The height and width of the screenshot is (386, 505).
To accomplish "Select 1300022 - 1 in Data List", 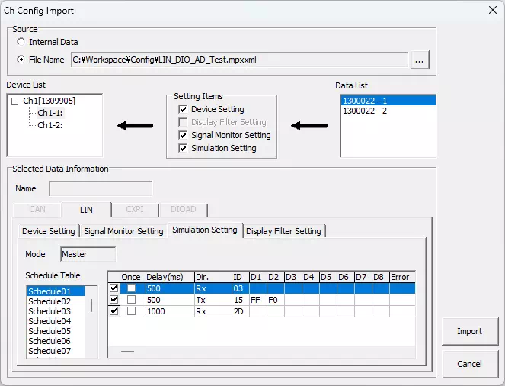I will click(388, 101).
